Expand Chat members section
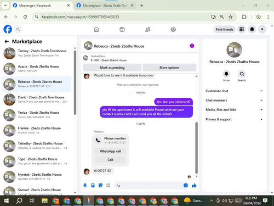The image size is (274, 206). pyautogui.click(x=234, y=101)
